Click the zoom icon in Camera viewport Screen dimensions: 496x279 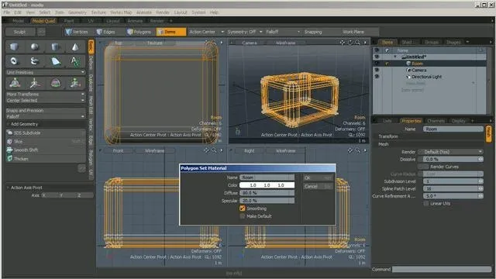(357, 43)
